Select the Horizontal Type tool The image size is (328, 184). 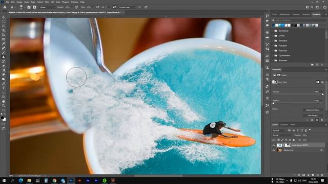click(x=4, y=88)
